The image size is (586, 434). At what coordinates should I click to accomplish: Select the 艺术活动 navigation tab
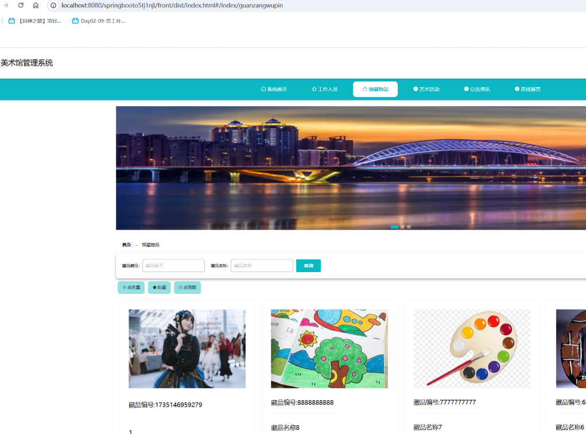click(426, 90)
